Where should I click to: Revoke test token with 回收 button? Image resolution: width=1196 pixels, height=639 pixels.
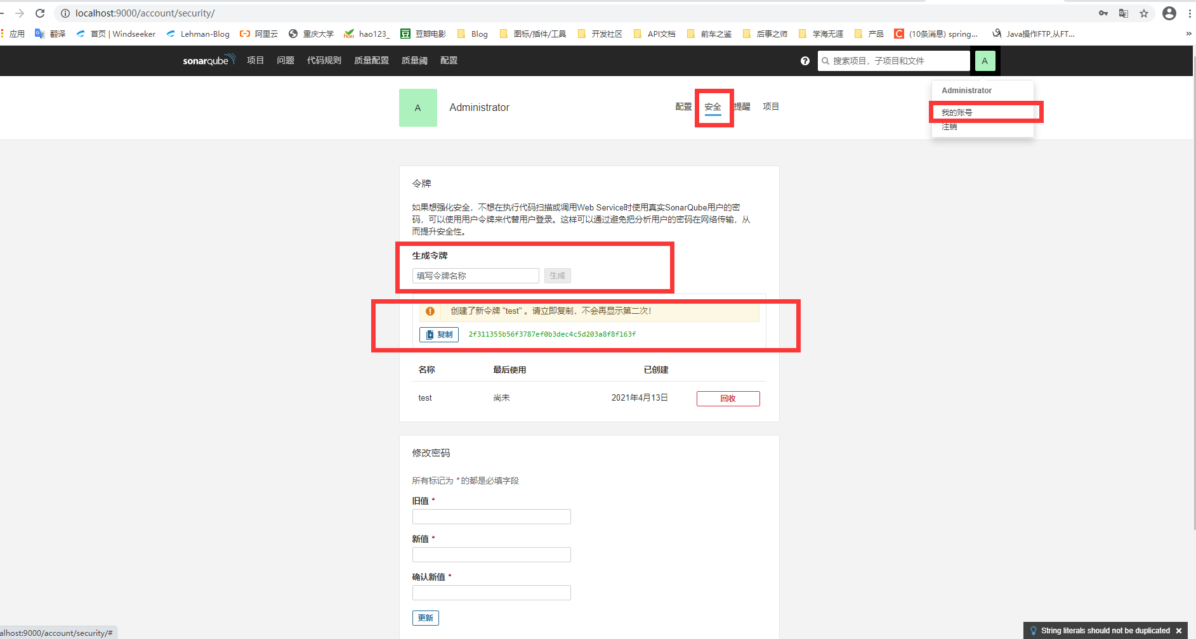pyautogui.click(x=728, y=399)
